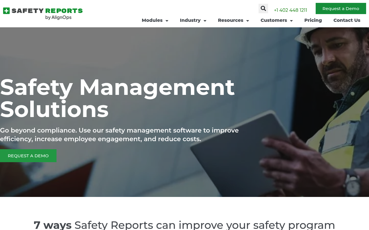Screen dimensions: 369x230
Task: Expand the Customers dropdown arrow
Action: (291, 21)
